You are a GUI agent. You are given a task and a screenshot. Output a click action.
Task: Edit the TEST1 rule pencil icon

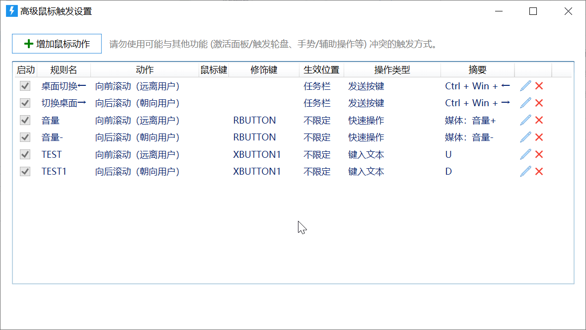click(525, 171)
